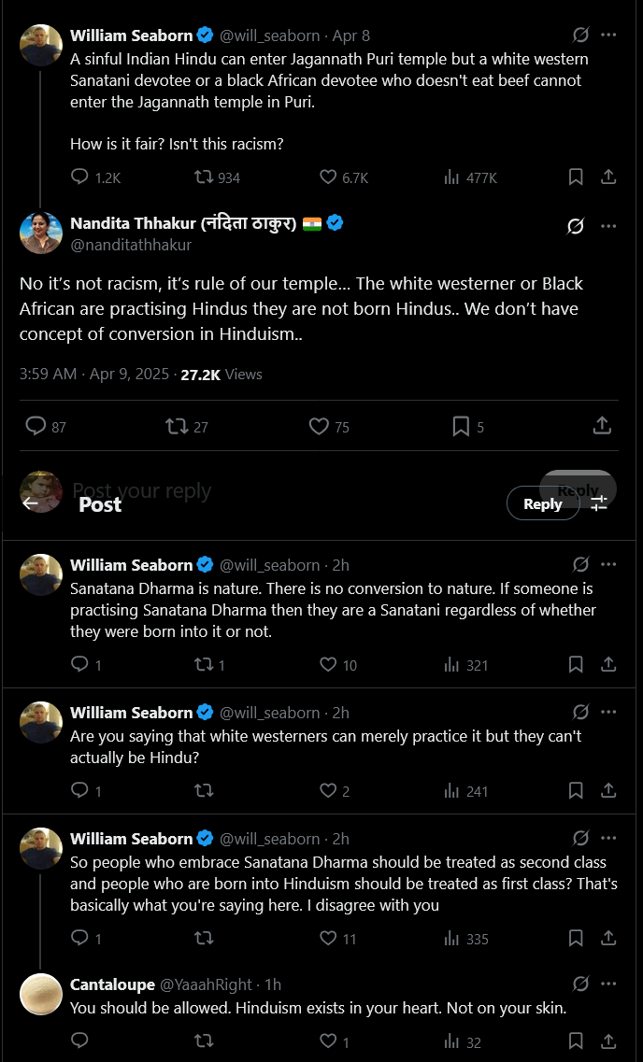Screen dimensions: 643x1062
Task: Click Cantaloupe's profile avatar
Action: [41, 994]
